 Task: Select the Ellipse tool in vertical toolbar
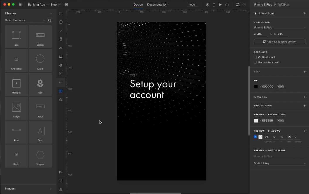point(61,22)
